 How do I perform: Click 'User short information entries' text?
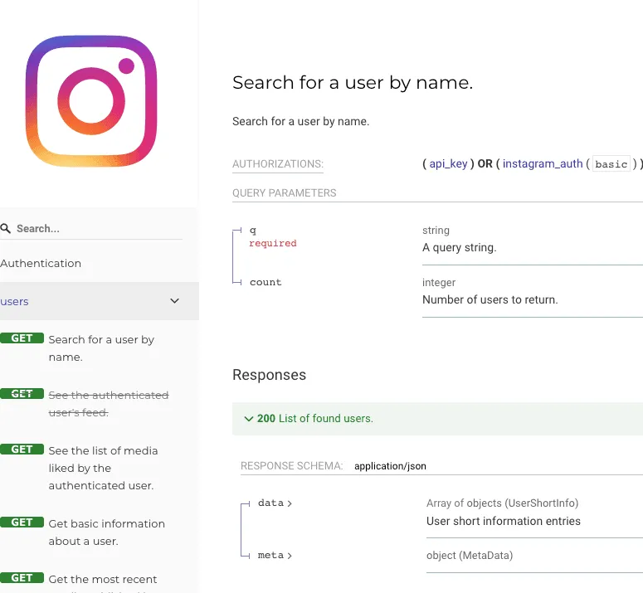[x=503, y=521]
